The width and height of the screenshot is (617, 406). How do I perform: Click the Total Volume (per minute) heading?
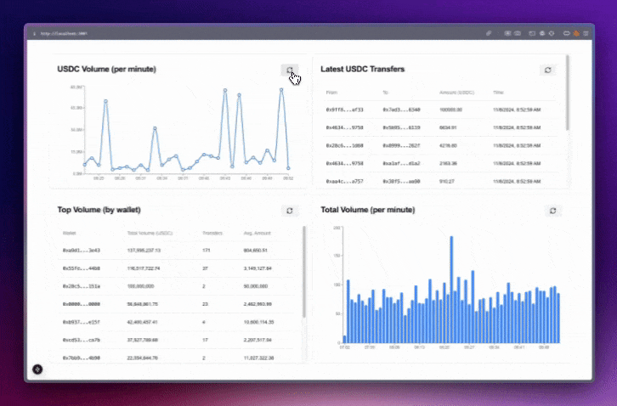pyautogui.click(x=367, y=210)
